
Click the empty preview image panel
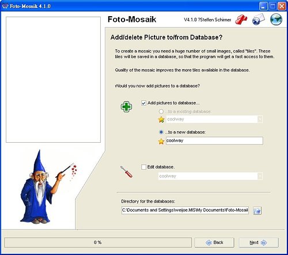pos(53,79)
